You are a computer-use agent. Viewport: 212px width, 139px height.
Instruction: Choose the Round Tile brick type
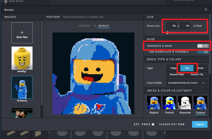(x=197, y=74)
